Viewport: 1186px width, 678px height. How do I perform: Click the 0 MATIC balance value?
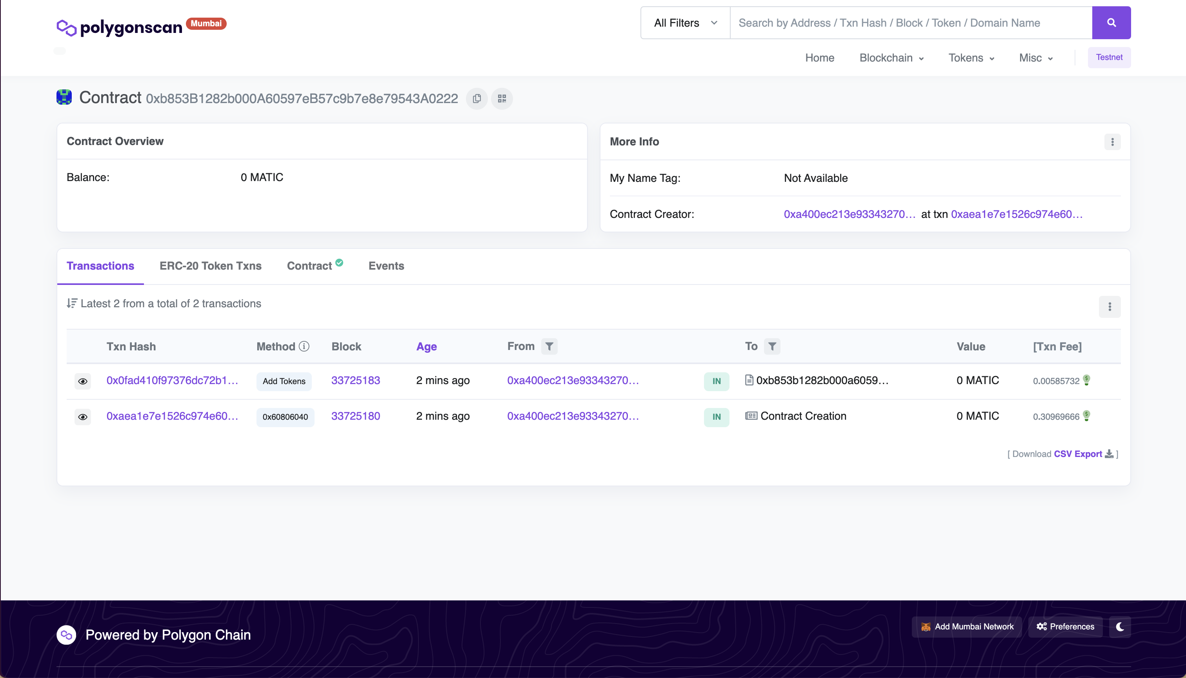tap(262, 178)
